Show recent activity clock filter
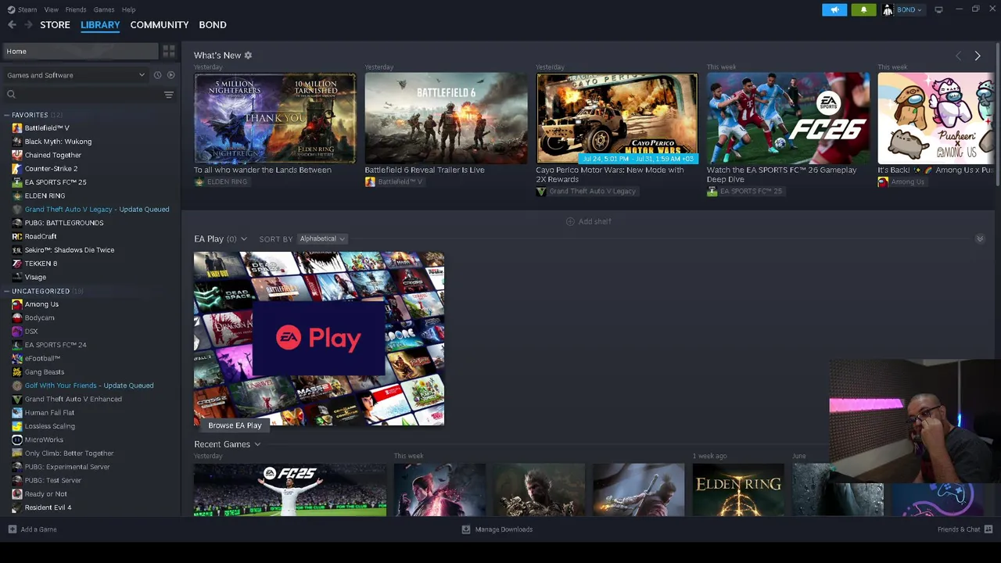Viewport: 1001px width, 563px height. coord(157,75)
